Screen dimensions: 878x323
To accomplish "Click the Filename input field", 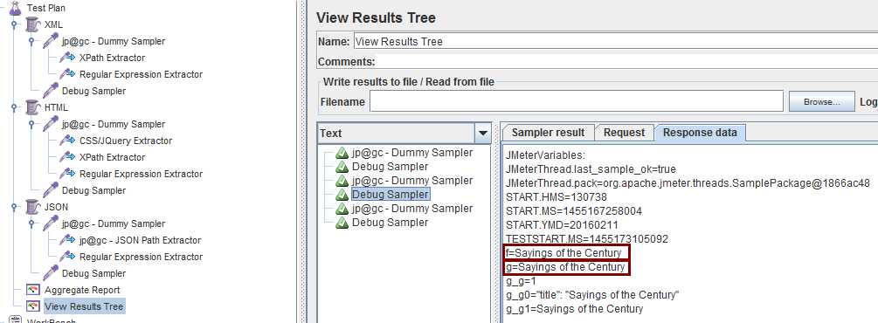I will pyautogui.click(x=577, y=102).
